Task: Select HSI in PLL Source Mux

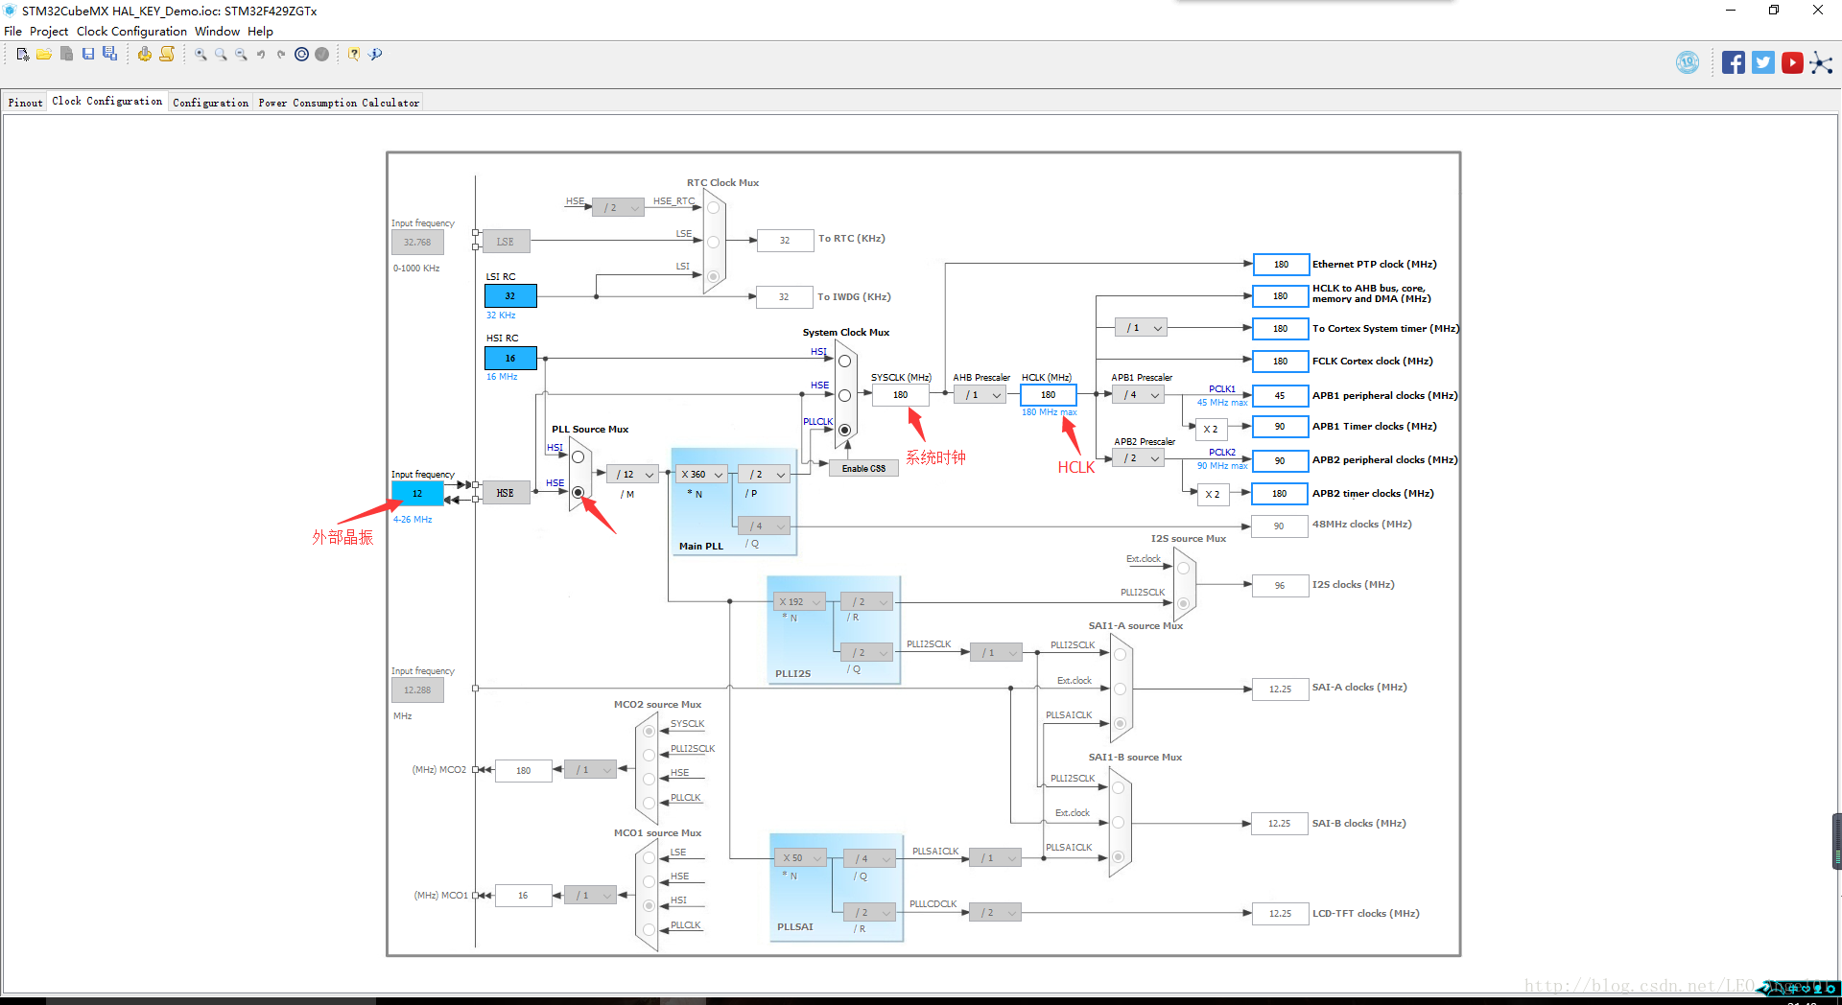Action: (578, 457)
